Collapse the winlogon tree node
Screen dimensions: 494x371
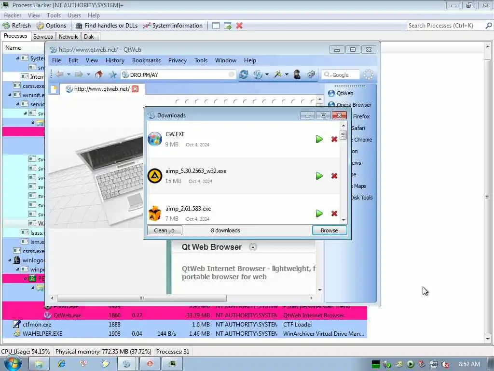tap(10, 260)
